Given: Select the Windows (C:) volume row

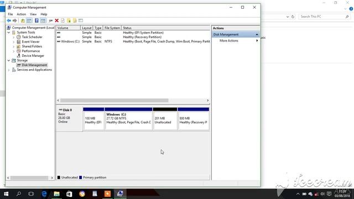Looking at the screenshot, I should tap(133, 41).
